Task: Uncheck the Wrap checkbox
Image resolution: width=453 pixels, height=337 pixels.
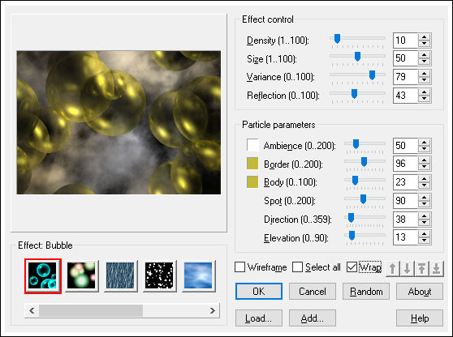Action: [x=352, y=267]
